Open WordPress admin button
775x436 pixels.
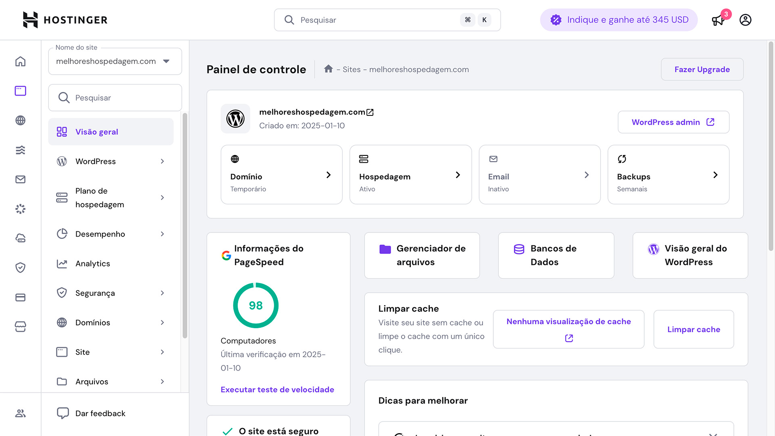pyautogui.click(x=673, y=122)
